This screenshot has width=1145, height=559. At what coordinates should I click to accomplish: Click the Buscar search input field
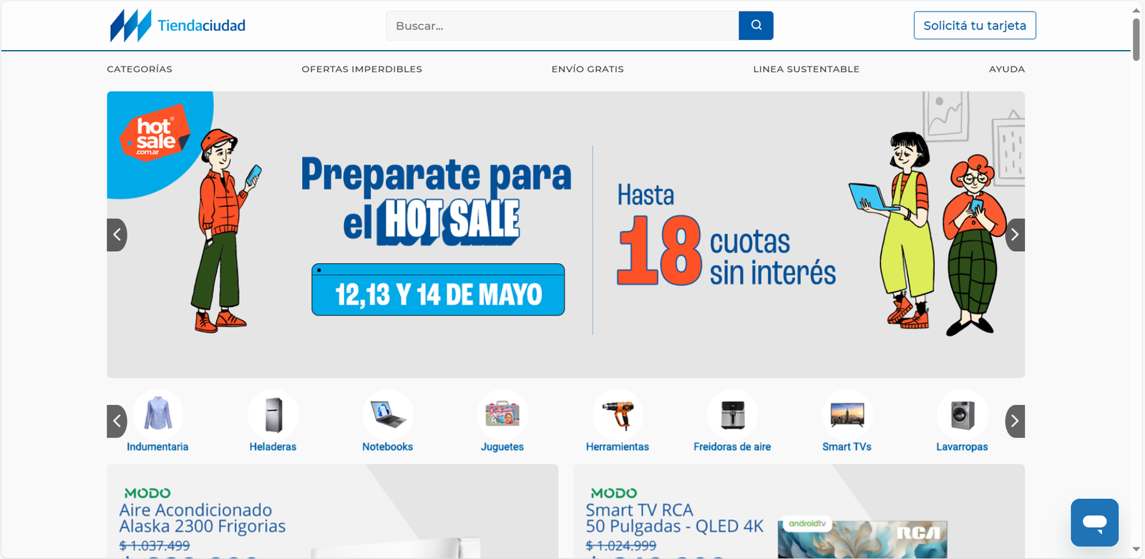562,26
